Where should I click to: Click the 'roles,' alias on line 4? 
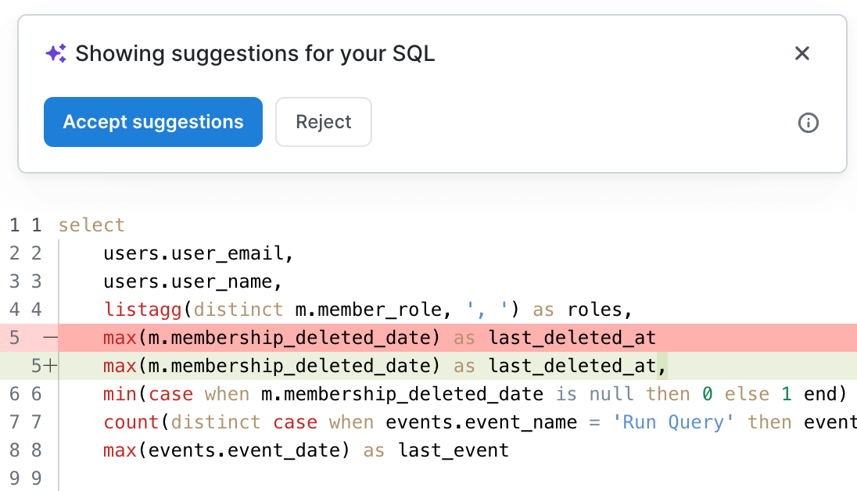(600, 310)
